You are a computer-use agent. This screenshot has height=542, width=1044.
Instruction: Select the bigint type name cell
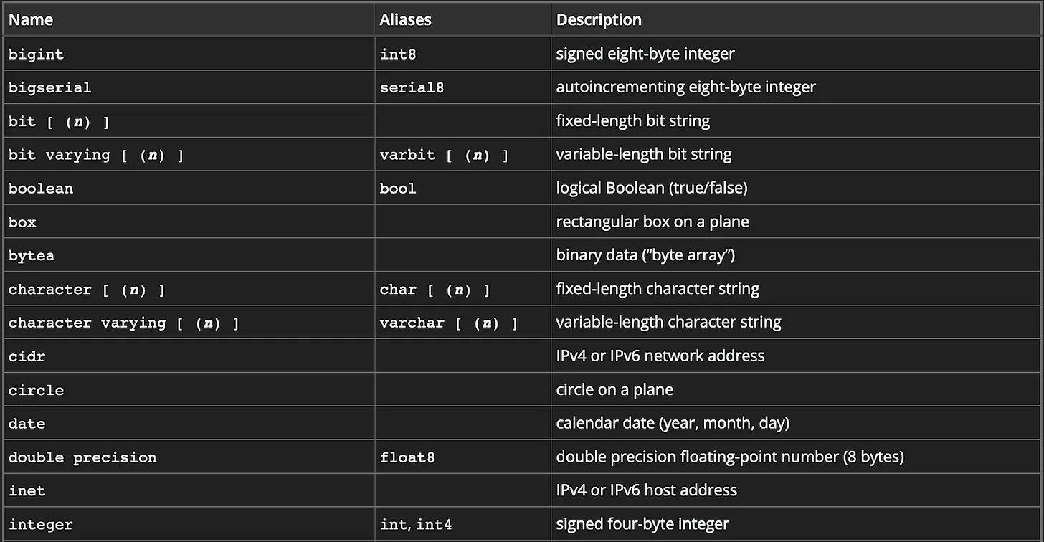[x=36, y=54]
